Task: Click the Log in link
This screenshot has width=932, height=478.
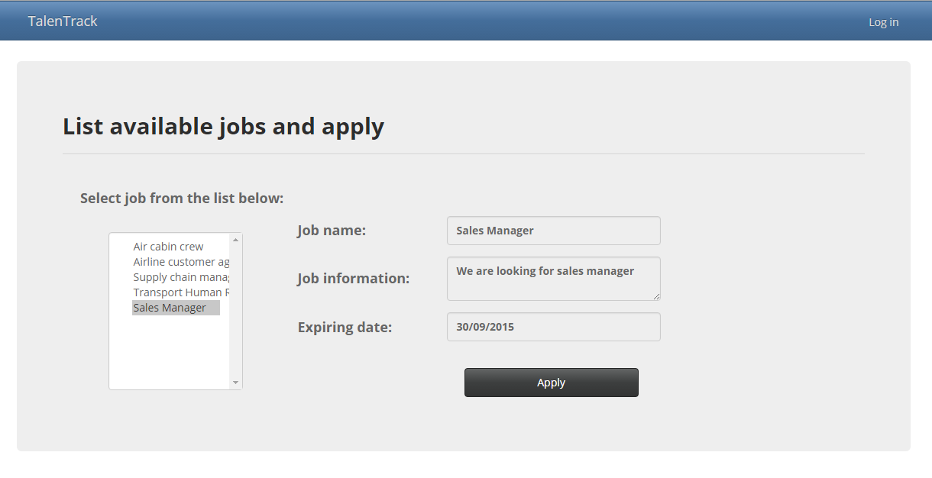Action: (x=883, y=22)
